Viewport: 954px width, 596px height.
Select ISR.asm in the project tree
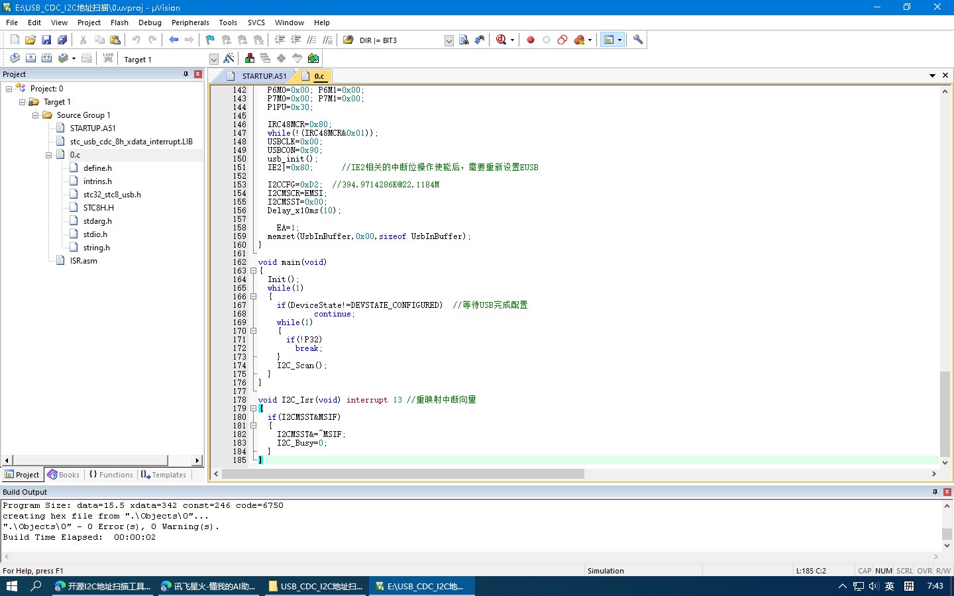[83, 261]
